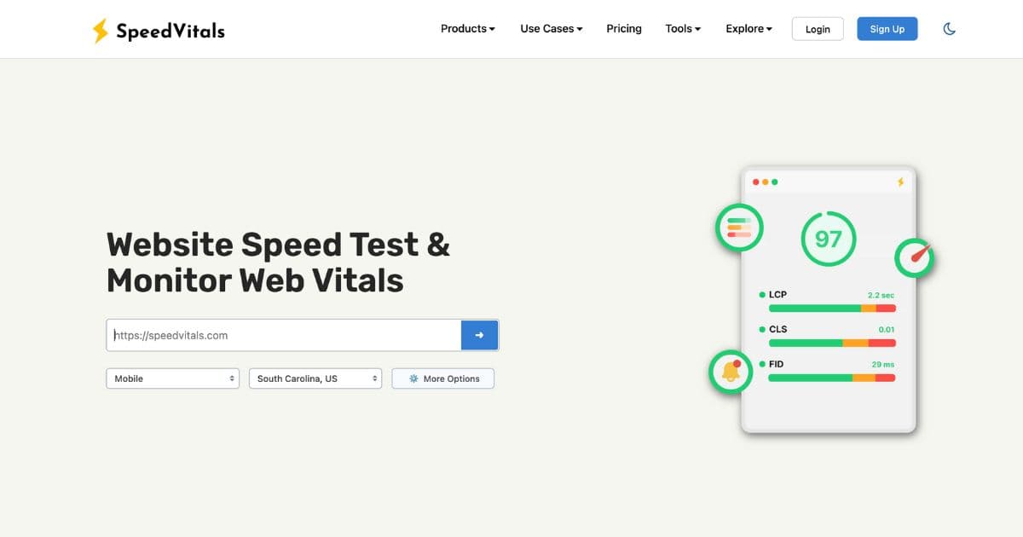Screen dimensions: 1023x537
Task: Open the South Carolina, US location selector
Action: pyautogui.click(x=315, y=378)
